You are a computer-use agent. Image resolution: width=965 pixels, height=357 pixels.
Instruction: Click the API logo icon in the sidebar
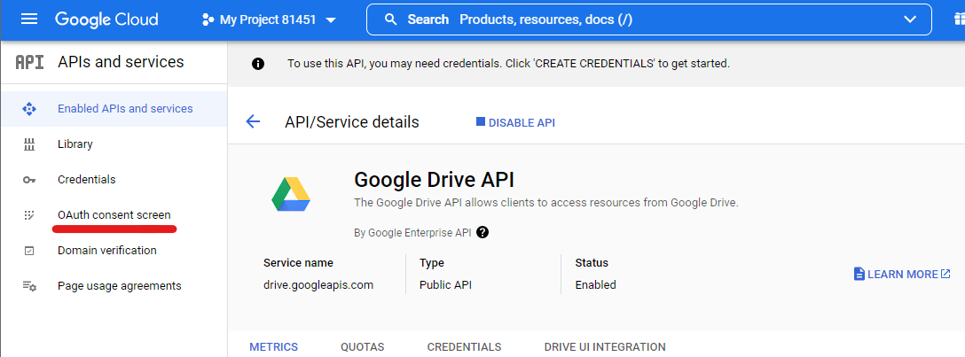(29, 62)
